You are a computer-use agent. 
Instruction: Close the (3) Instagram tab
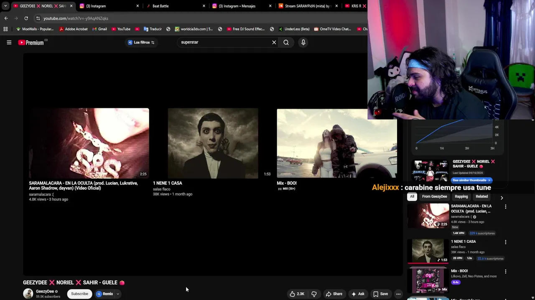(x=138, y=6)
